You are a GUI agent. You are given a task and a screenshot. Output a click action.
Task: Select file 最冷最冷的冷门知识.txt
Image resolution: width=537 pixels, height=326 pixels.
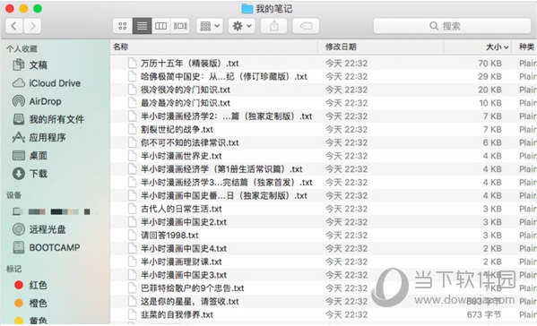(x=186, y=103)
